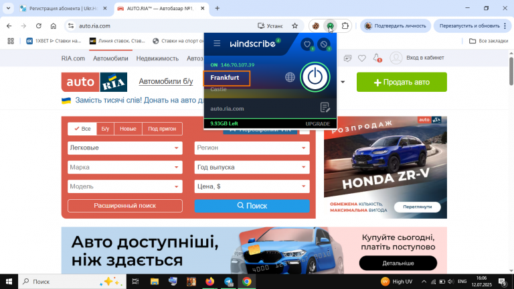The width and height of the screenshot is (514, 289).
Task: Toggle Windscribe power connection button
Action: tap(315, 77)
